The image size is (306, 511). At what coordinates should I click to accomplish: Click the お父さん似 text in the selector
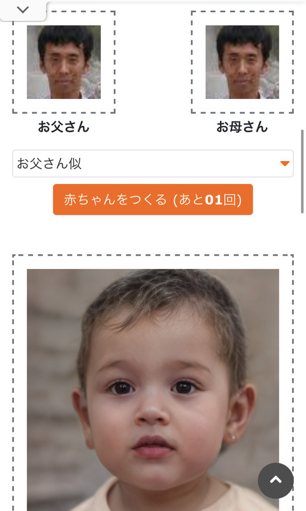(49, 164)
